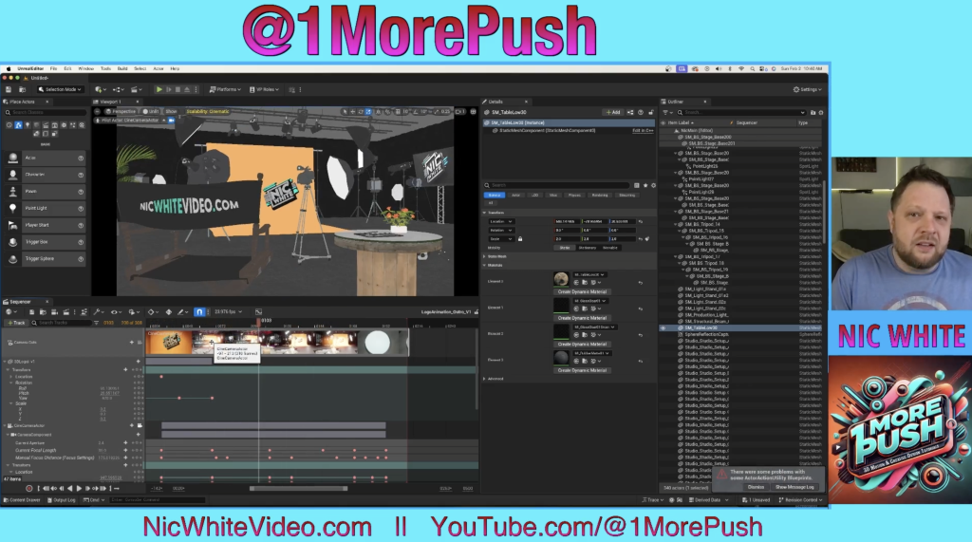Viewport: 972px width, 542px height.
Task: Click the green Play button in main toolbar
Action: (159, 89)
